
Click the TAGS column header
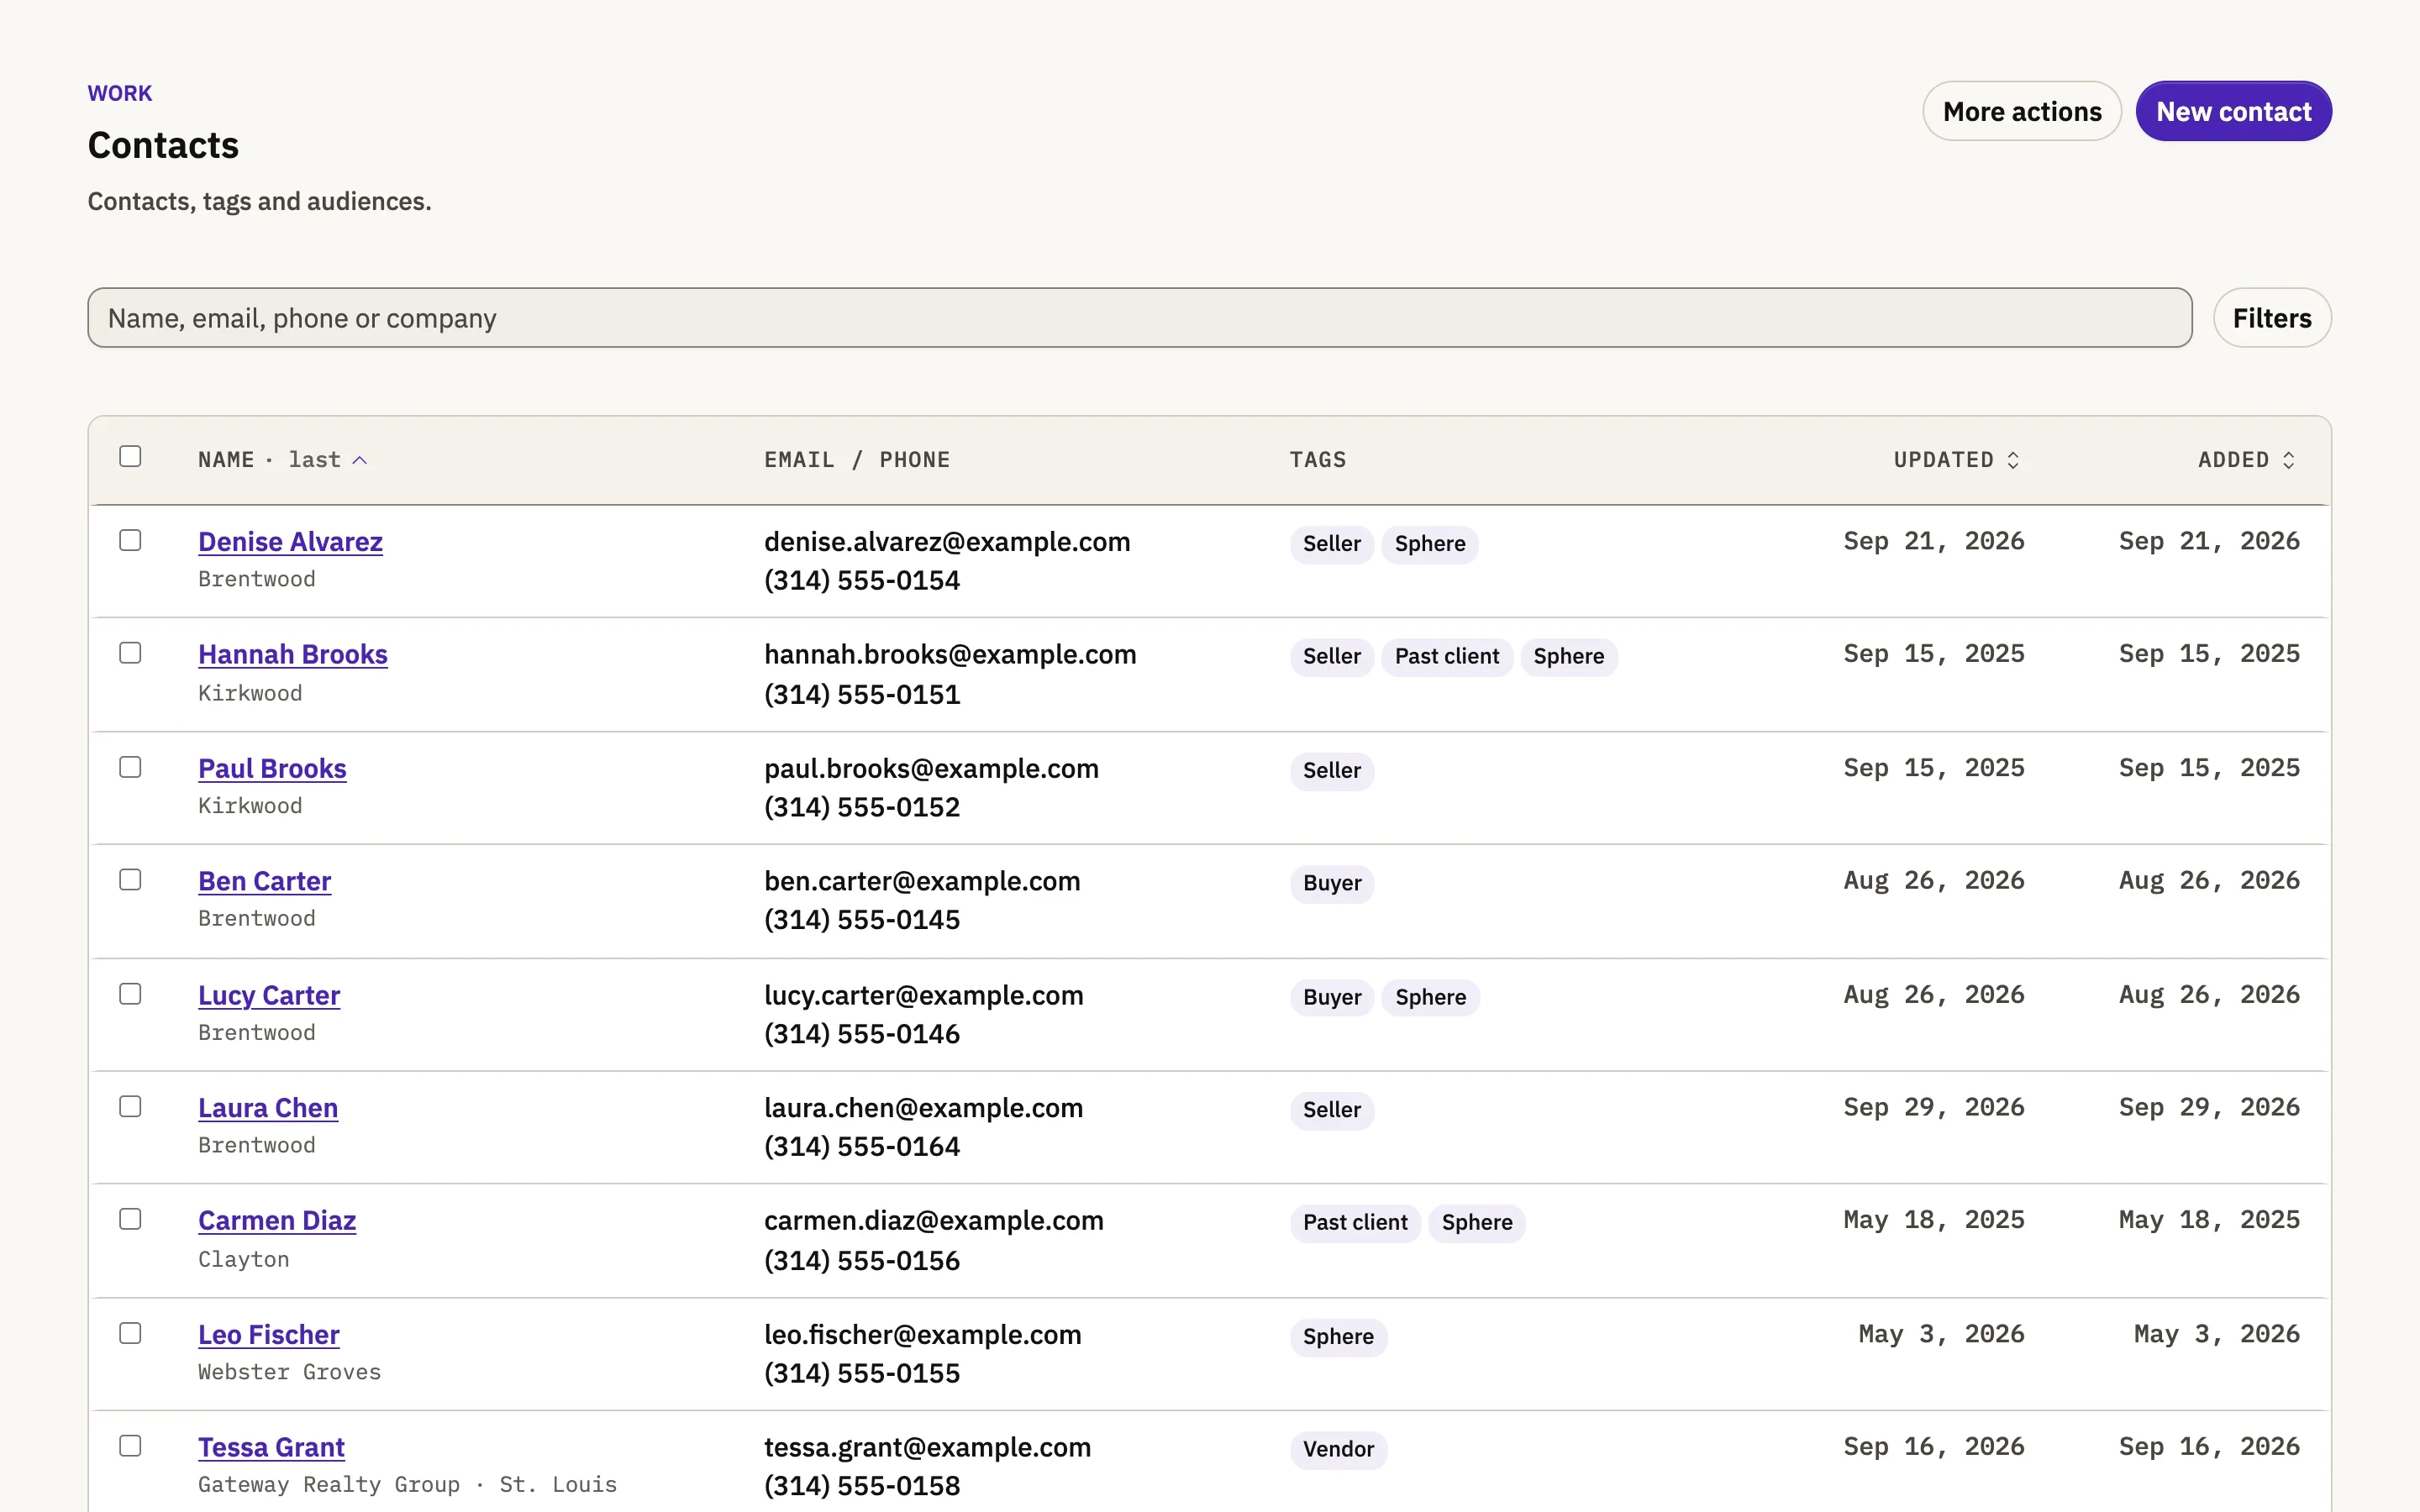pos(1317,460)
